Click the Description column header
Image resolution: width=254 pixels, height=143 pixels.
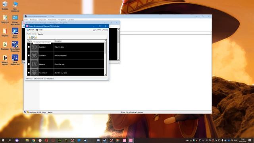(x=79, y=41)
